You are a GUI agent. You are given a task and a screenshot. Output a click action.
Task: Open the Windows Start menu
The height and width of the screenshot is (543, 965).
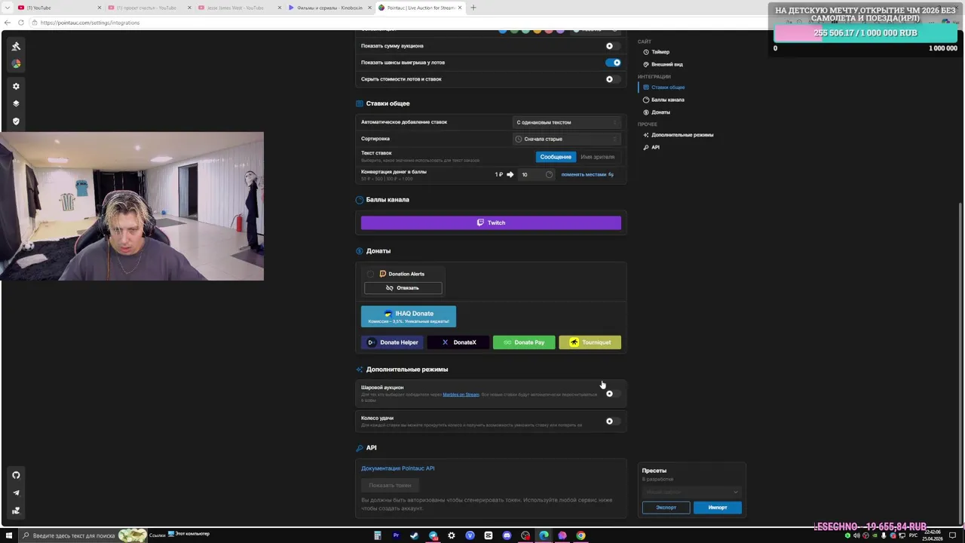pyautogui.click(x=8, y=535)
